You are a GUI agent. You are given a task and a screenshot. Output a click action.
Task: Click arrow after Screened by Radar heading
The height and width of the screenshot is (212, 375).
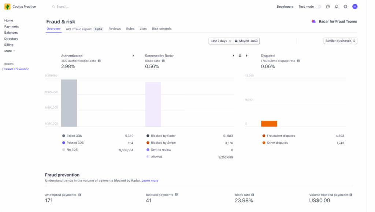[233, 56]
